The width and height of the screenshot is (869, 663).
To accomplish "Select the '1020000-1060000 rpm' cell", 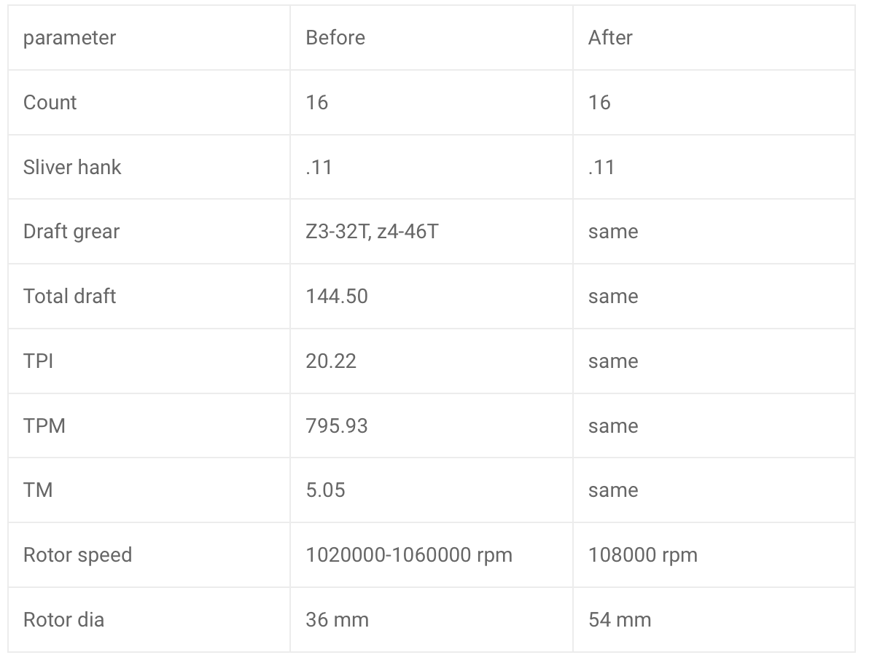I will (431, 555).
